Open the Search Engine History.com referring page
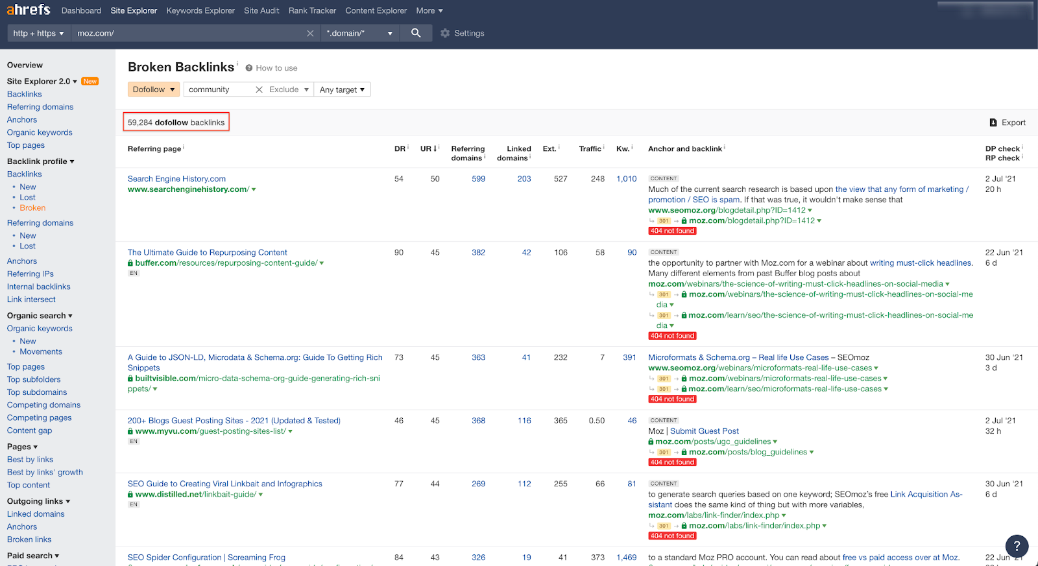 (176, 179)
